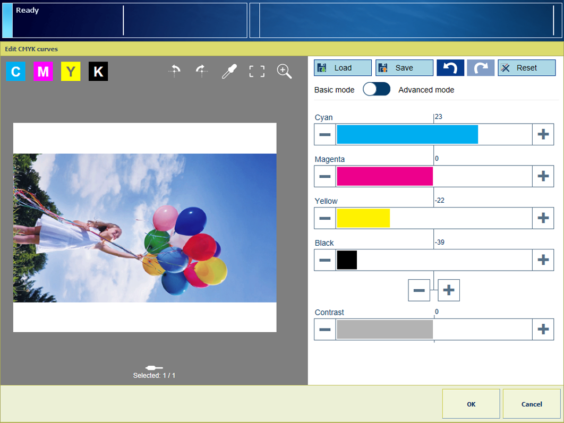
Task: Click the undo arrow button
Action: 450,68
